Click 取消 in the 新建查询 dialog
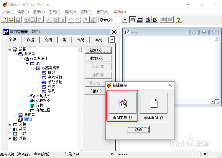The width and height of the screenshot is (222, 158). click(x=138, y=130)
